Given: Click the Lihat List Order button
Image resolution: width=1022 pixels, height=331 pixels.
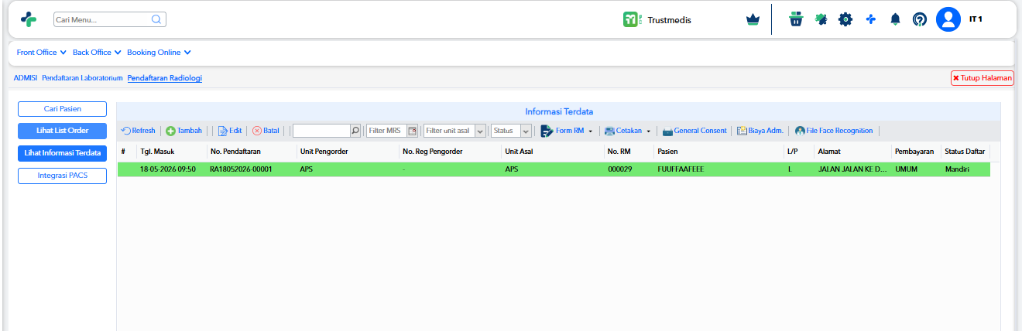Looking at the screenshot, I should tap(62, 131).
